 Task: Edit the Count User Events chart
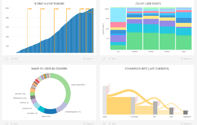coord(112,59)
